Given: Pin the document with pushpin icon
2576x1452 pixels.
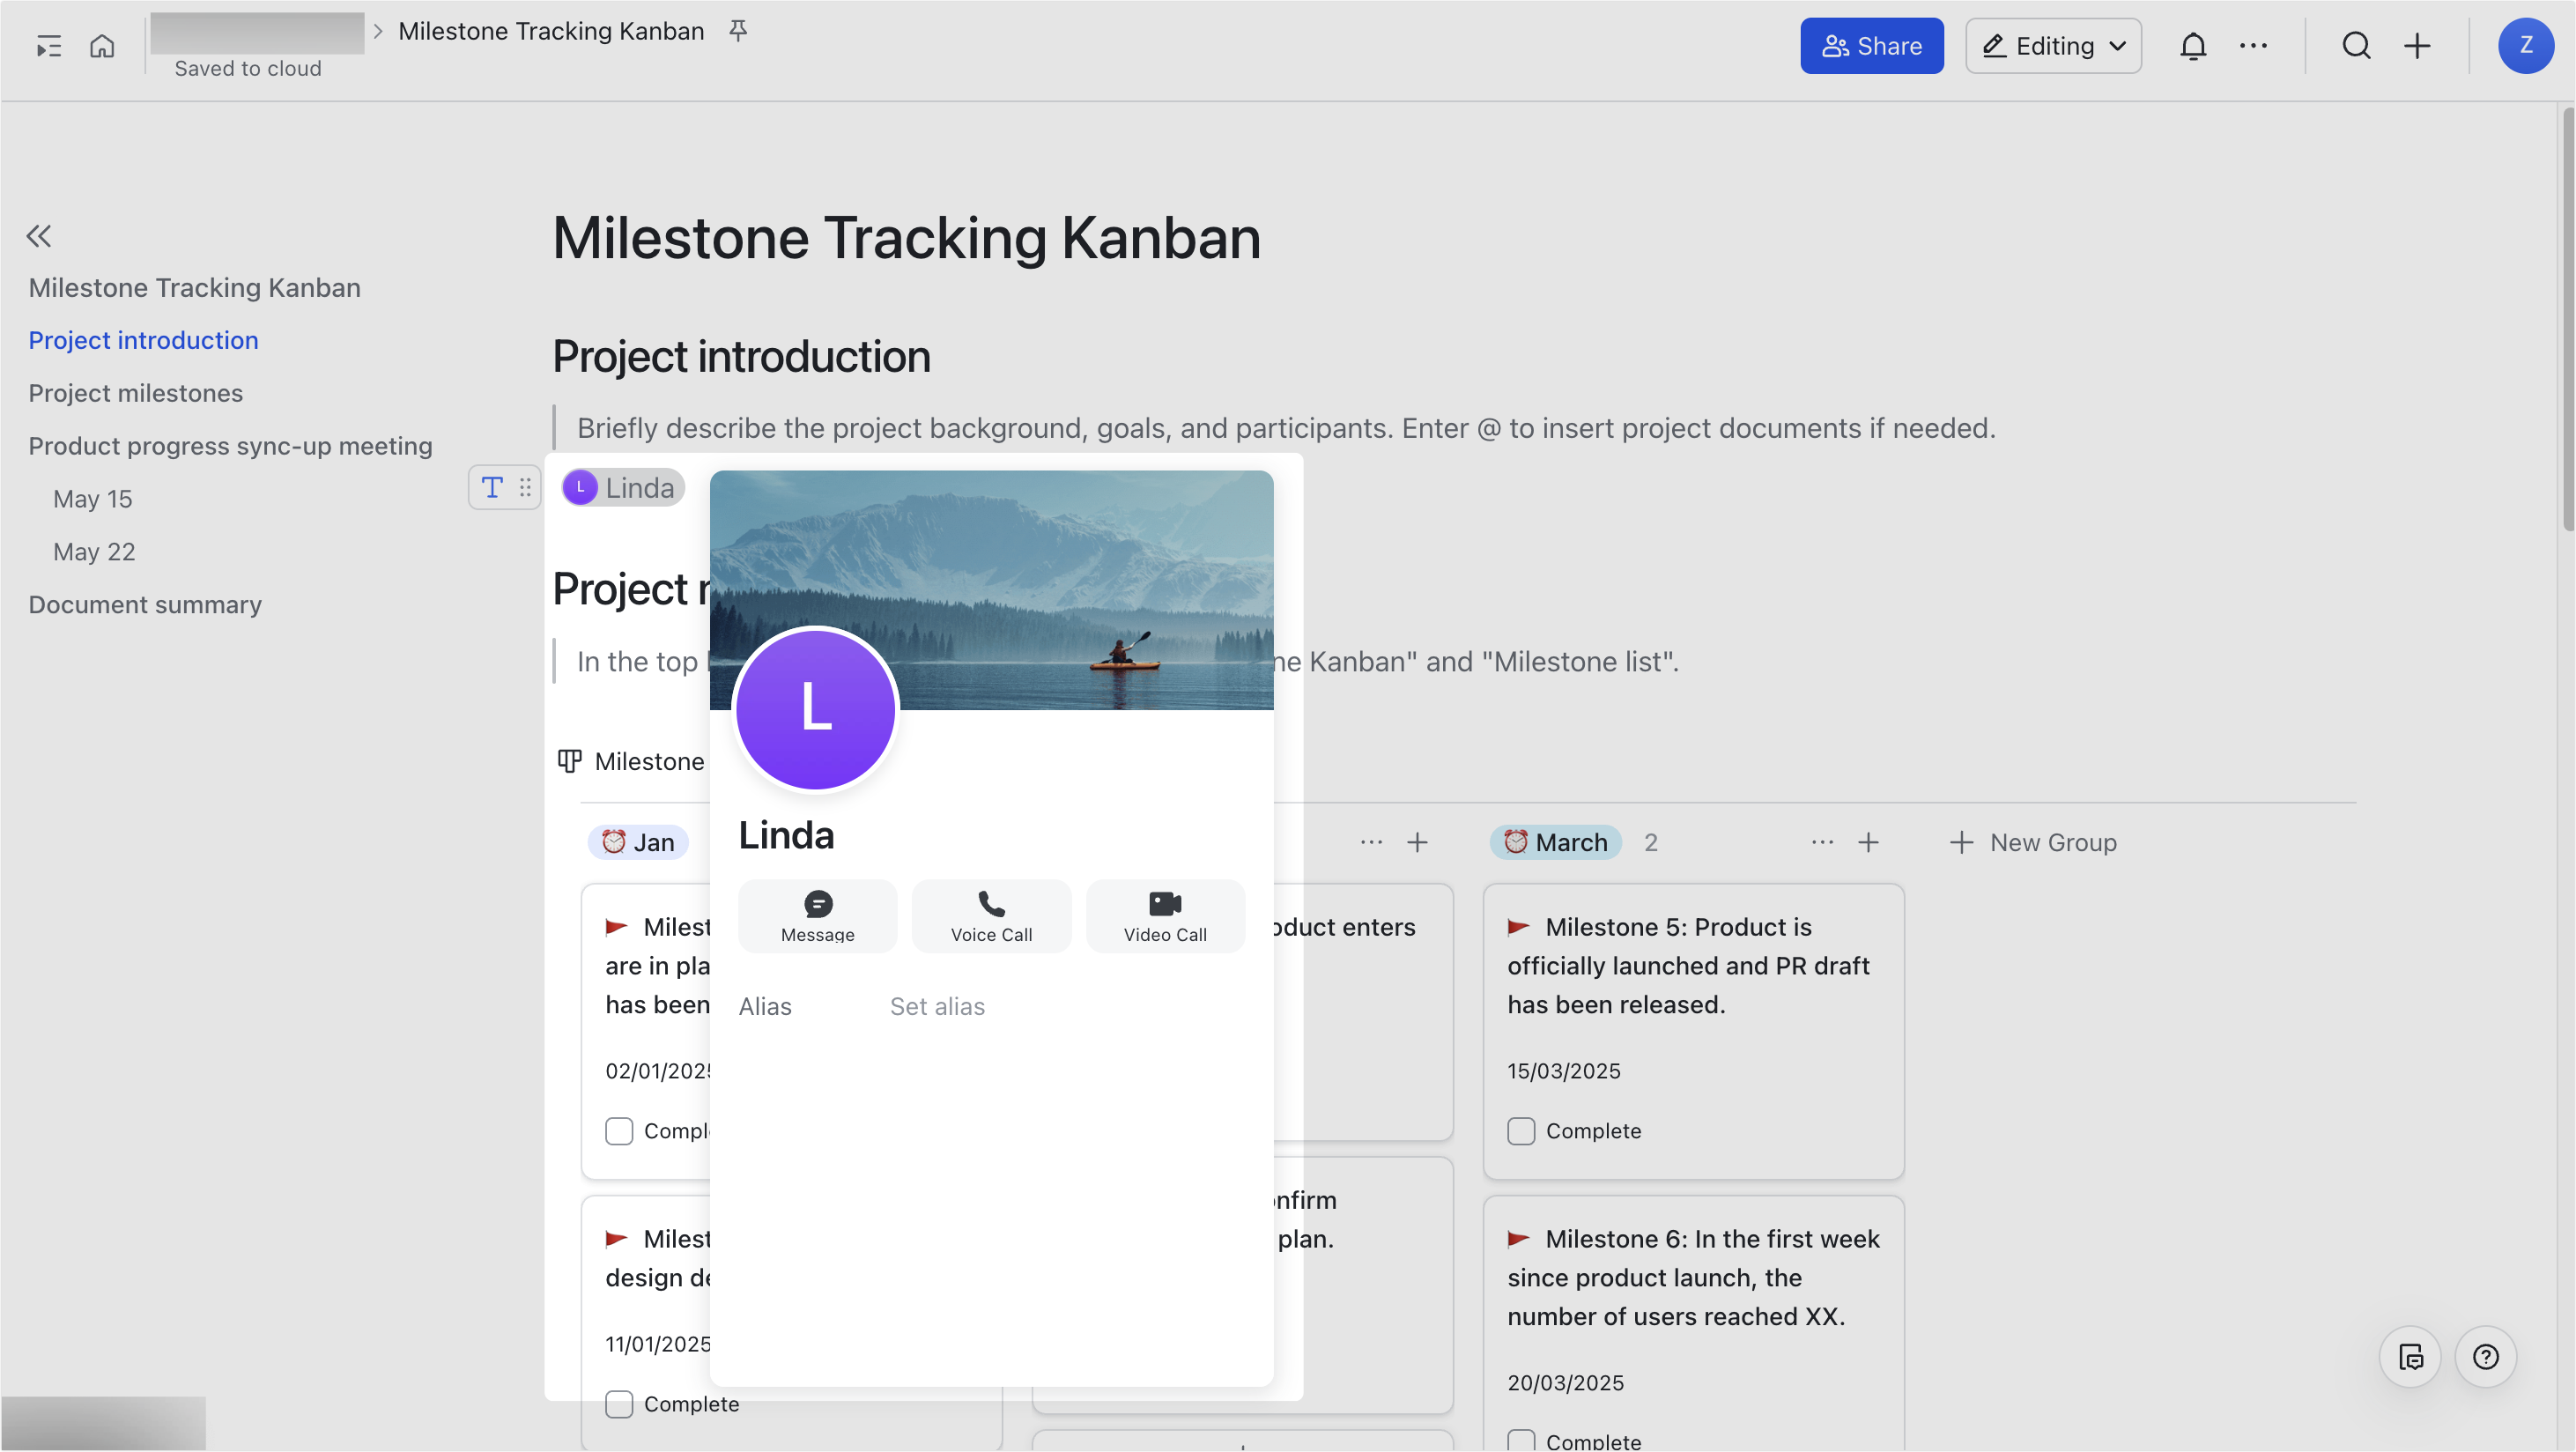Looking at the screenshot, I should pos(738,31).
